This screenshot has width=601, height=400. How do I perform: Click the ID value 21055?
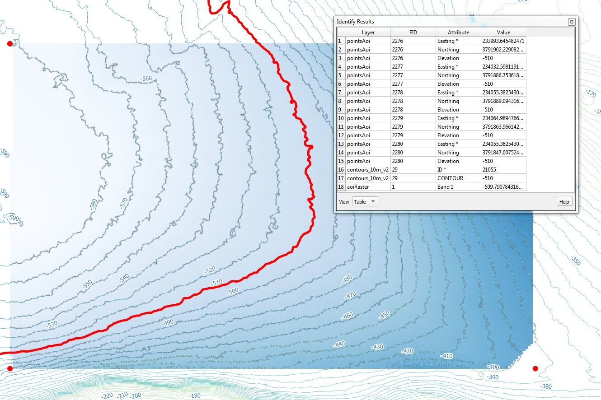point(503,169)
